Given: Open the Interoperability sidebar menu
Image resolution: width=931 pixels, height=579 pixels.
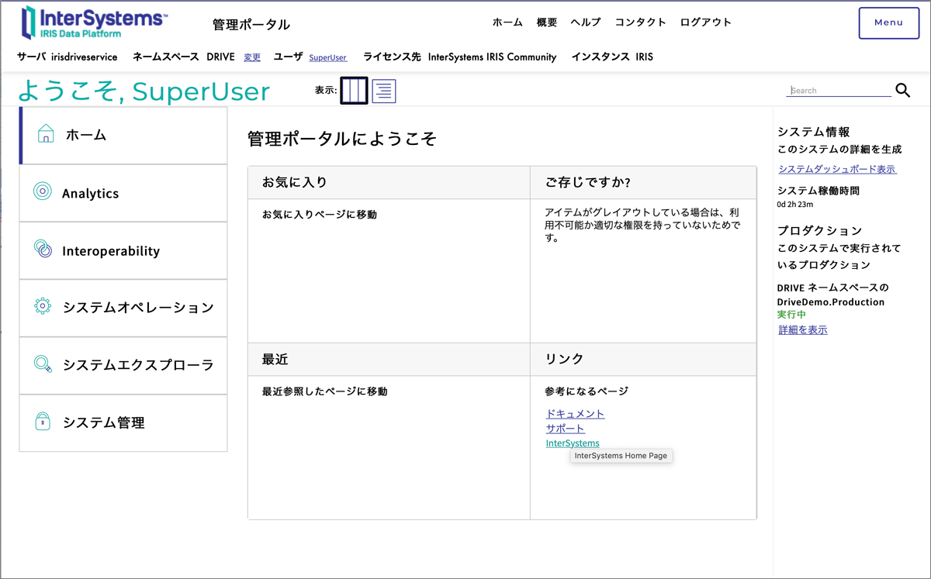Looking at the screenshot, I should pyautogui.click(x=123, y=250).
